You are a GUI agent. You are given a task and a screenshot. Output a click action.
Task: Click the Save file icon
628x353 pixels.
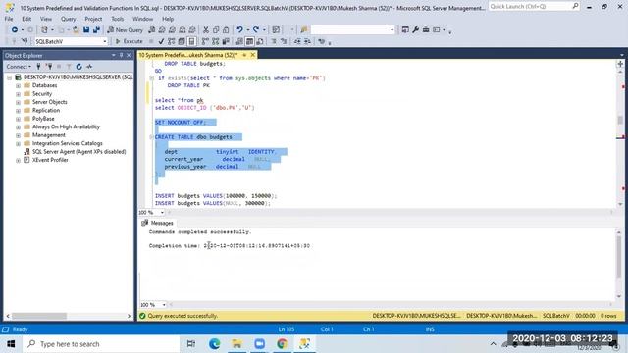click(86, 30)
